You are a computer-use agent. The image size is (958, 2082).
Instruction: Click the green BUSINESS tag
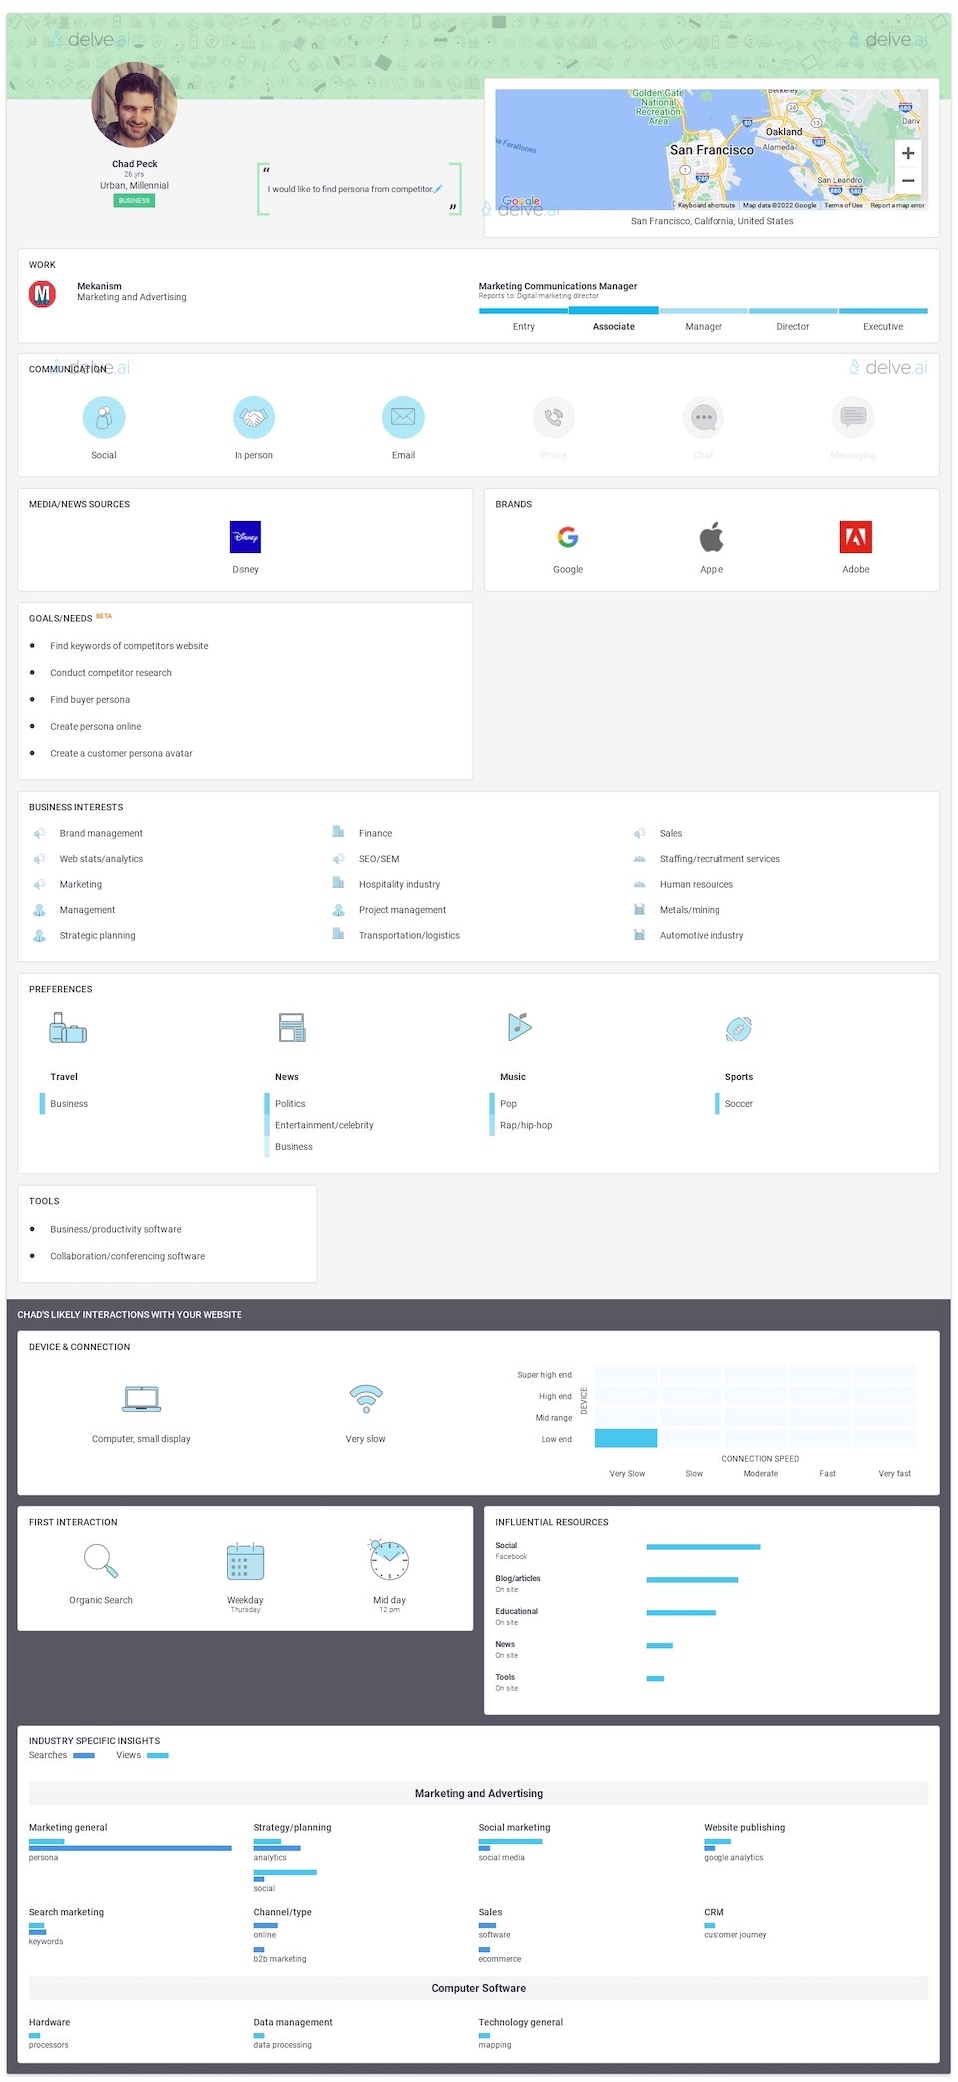(134, 201)
